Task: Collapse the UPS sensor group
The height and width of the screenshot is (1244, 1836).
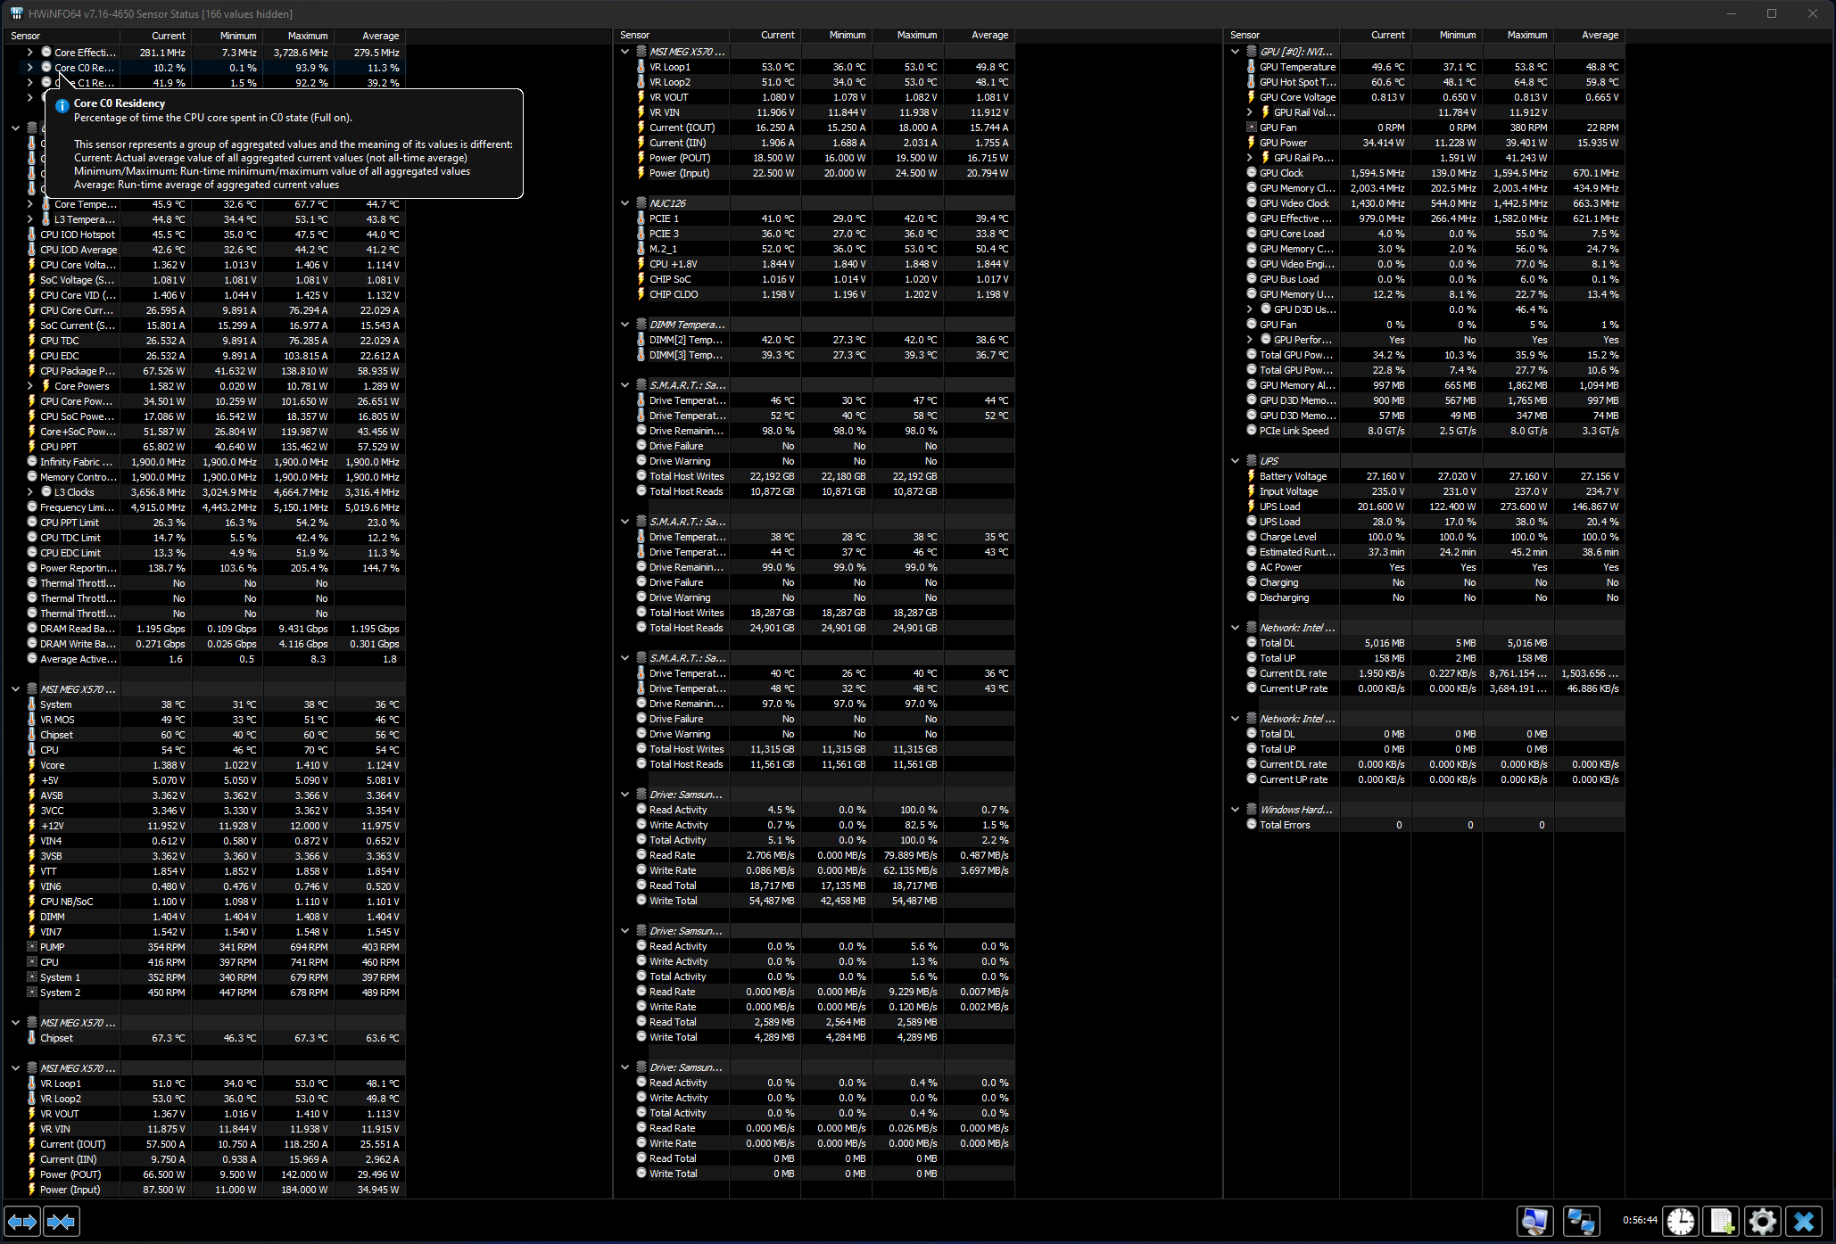Action: 1236,461
